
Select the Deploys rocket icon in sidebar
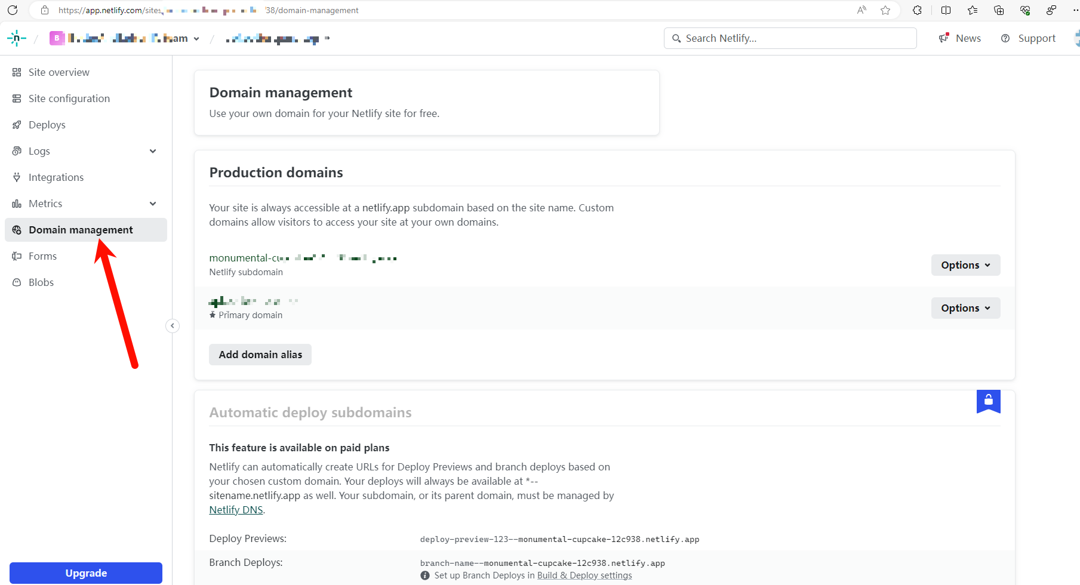click(17, 124)
